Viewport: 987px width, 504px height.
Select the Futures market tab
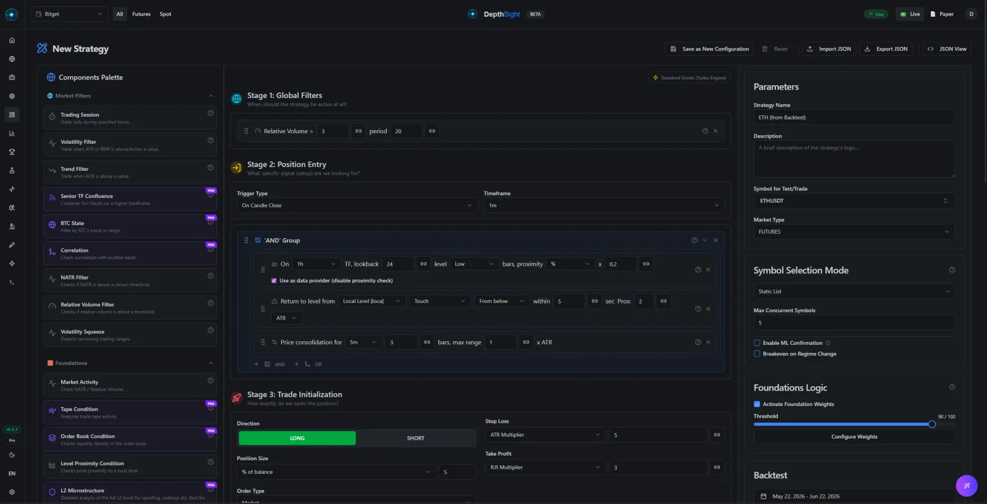(x=141, y=14)
